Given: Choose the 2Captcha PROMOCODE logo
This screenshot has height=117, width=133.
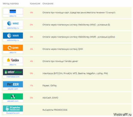Looking at the screenshot, I should tap(13, 109).
